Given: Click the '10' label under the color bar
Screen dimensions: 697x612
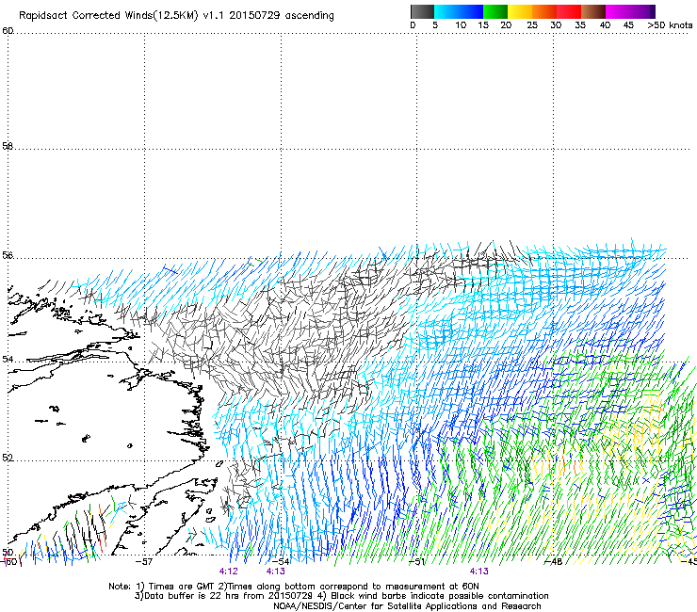Looking at the screenshot, I should (461, 25).
